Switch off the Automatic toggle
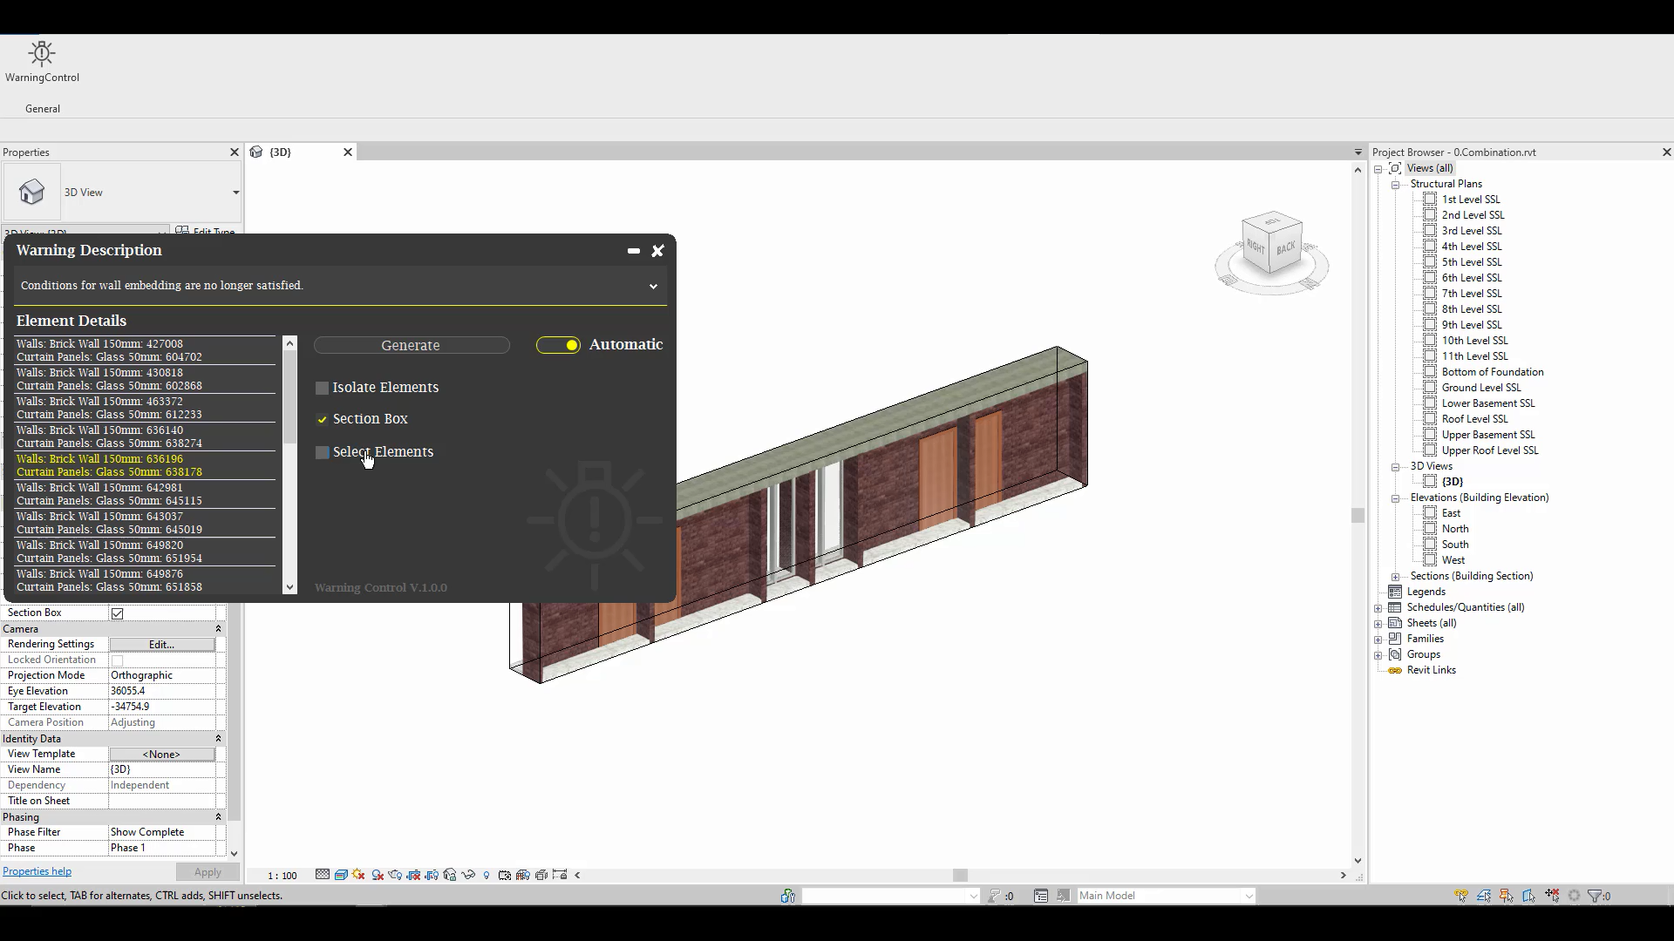 558,345
